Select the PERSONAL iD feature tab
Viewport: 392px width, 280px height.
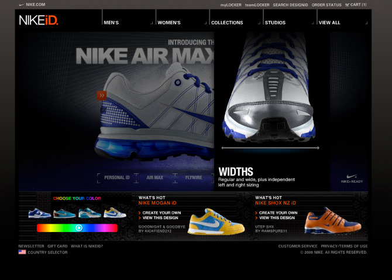tap(117, 177)
